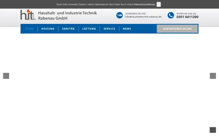Viewport: 219px width, 136px height.
Task: Click the back-to-top arrow button
Action: click(x=213, y=130)
